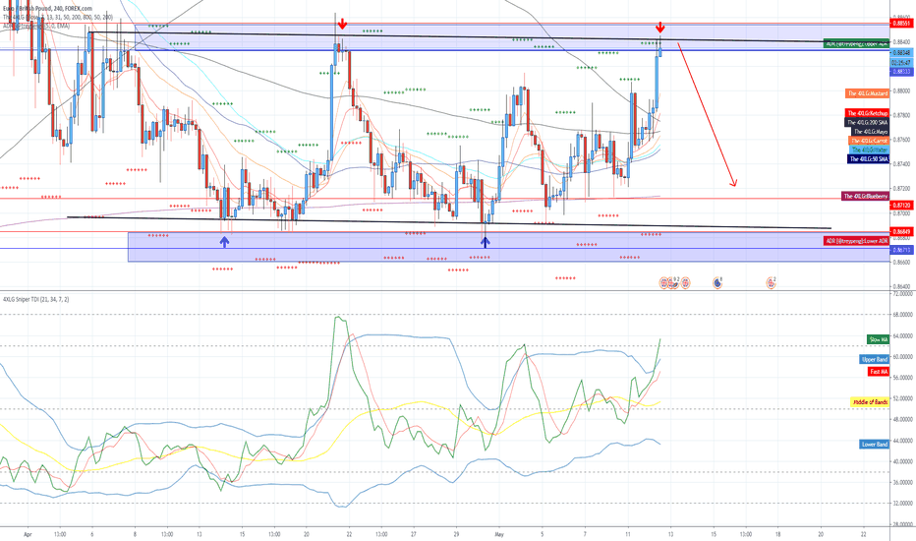Click the Fast MA label

(878, 372)
